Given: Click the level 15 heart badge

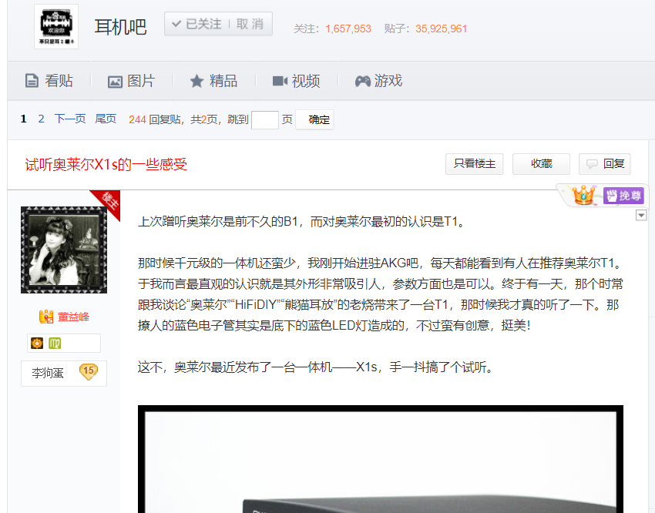Looking at the screenshot, I should click(89, 371).
